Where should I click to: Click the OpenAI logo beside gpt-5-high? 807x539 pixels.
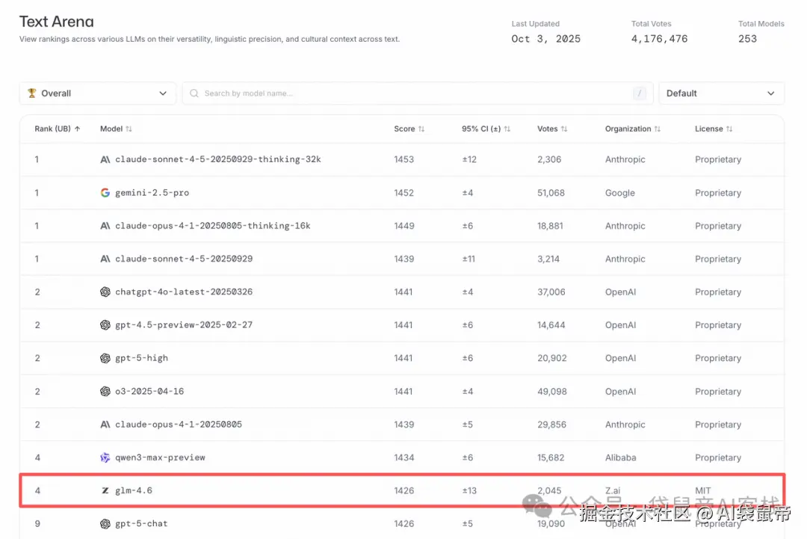(x=105, y=358)
